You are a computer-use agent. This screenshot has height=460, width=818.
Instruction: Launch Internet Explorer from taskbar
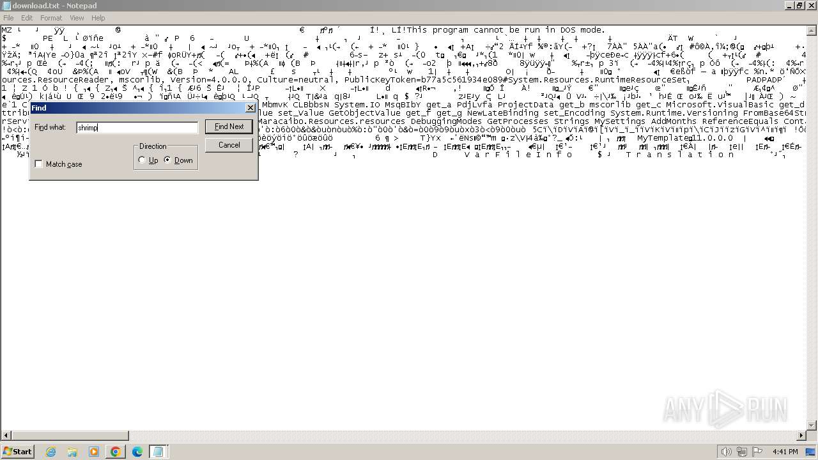50,452
